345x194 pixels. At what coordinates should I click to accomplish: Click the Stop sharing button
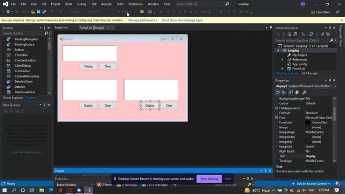click(x=209, y=179)
